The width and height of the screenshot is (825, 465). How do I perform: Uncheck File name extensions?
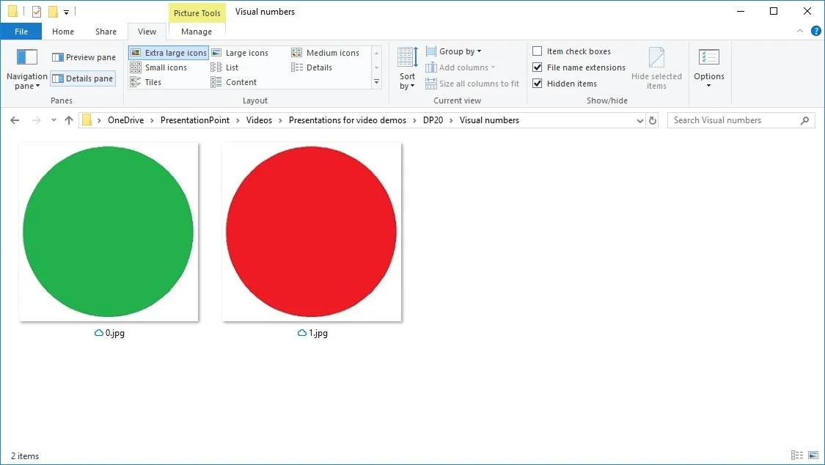(538, 67)
